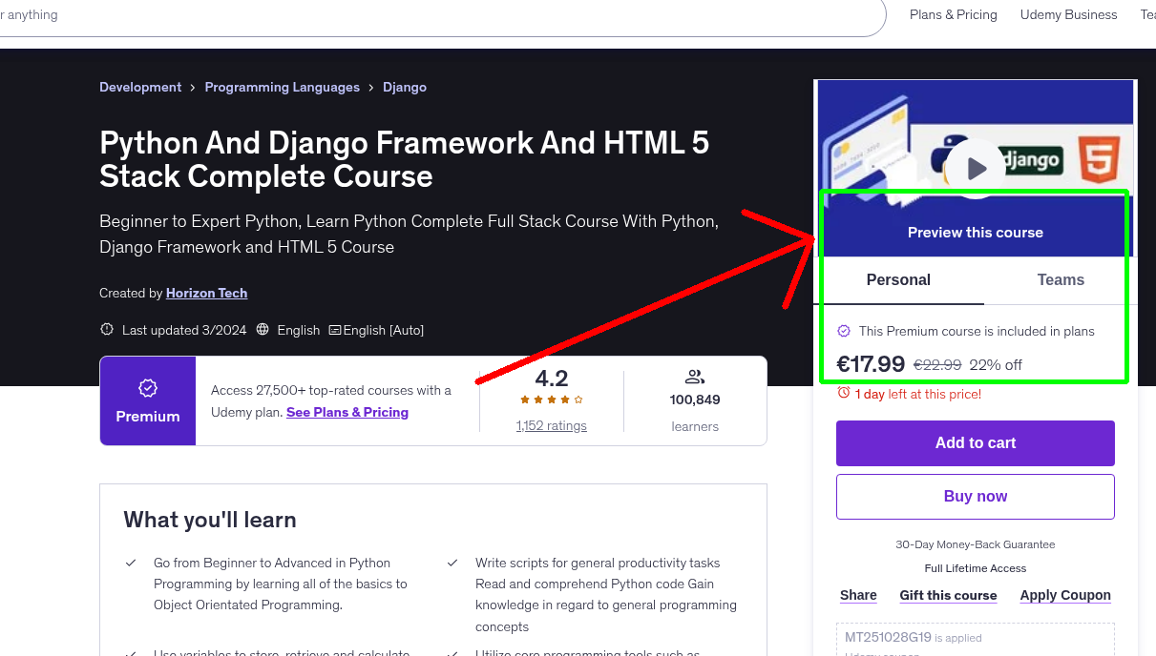Click the search input field
This screenshot has height=656, width=1156.
coord(382,14)
